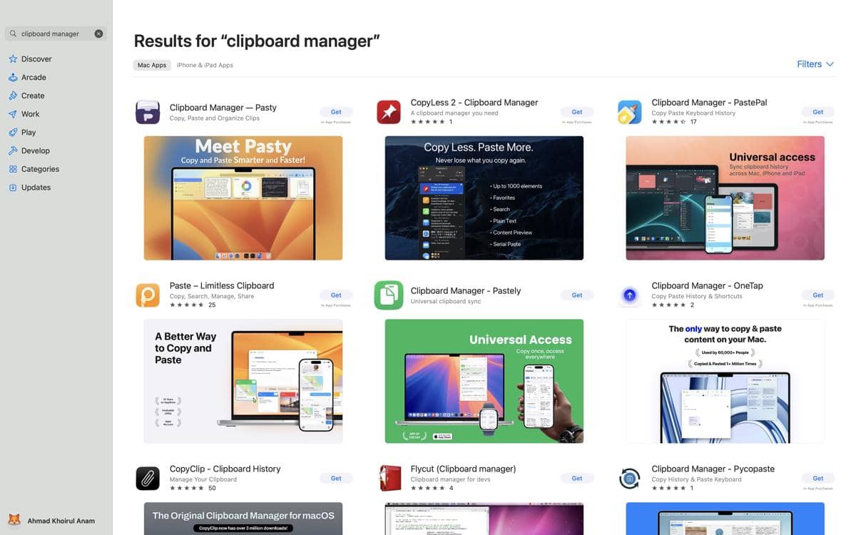Clear the search field with the x icon

pos(98,34)
